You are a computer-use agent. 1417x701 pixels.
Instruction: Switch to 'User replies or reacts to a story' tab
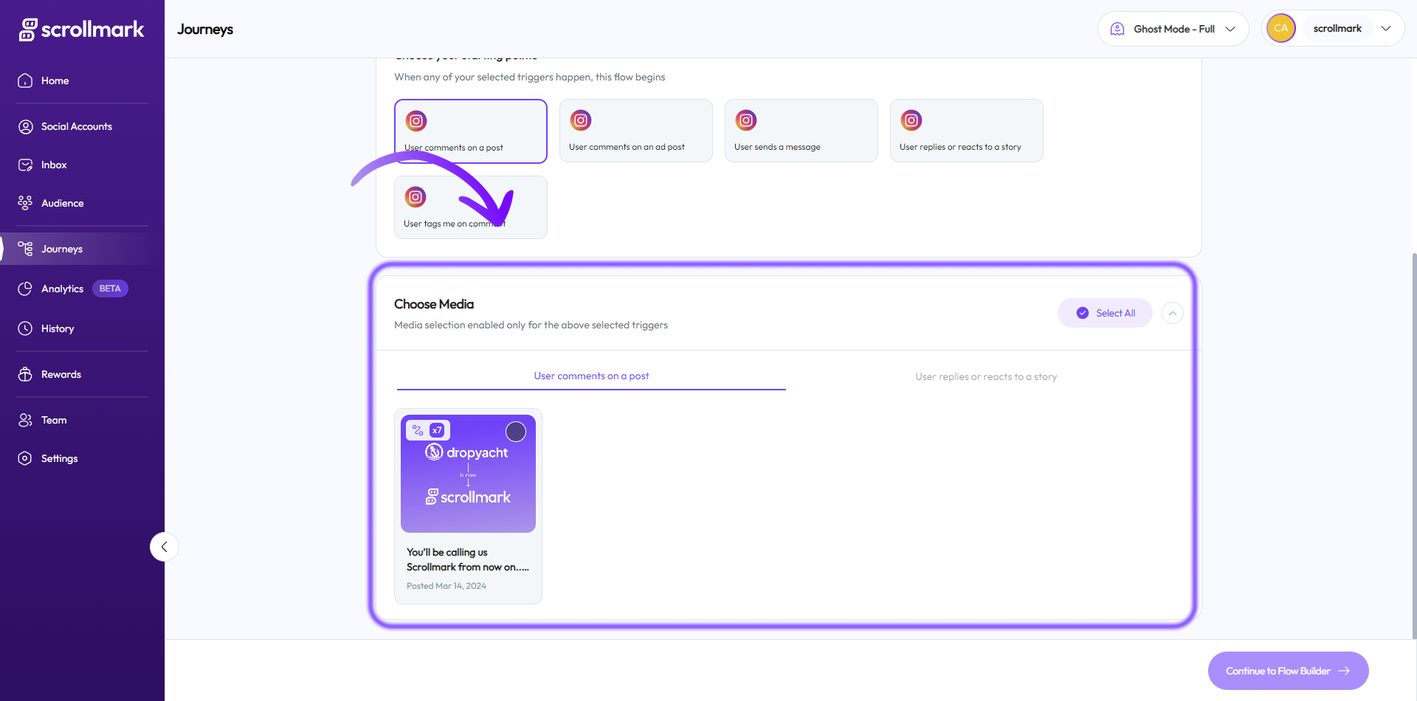986,376
